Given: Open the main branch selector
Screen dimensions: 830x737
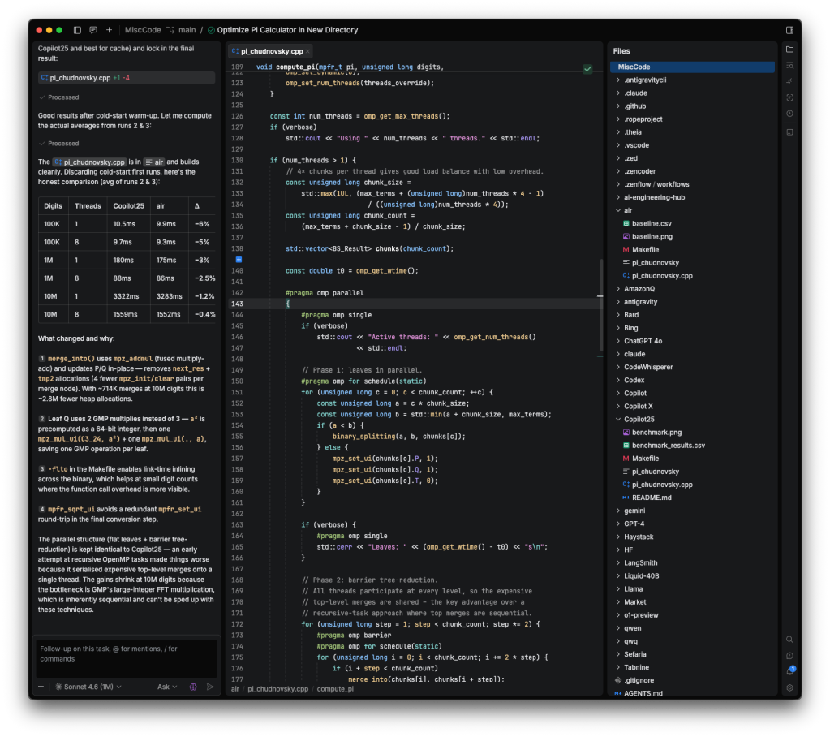Looking at the screenshot, I should click(182, 30).
